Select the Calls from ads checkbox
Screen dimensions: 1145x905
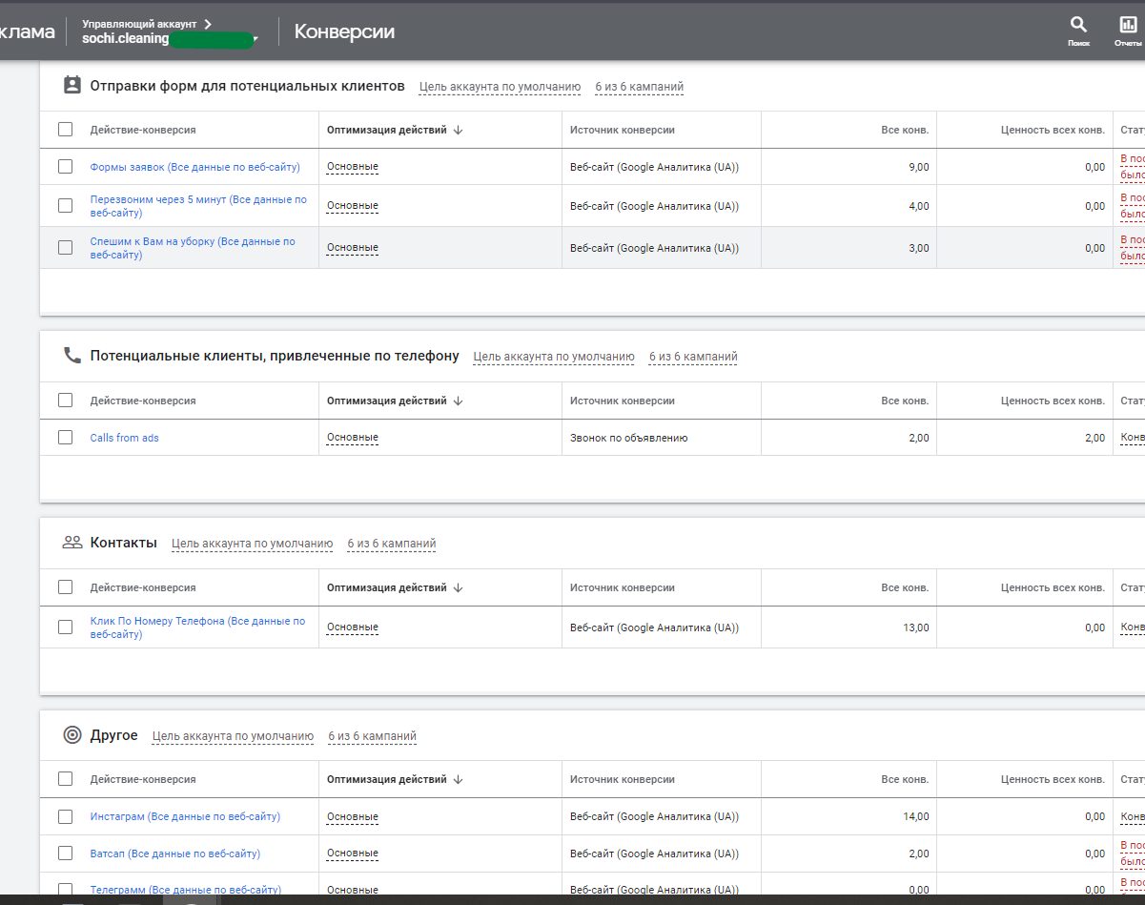65,437
